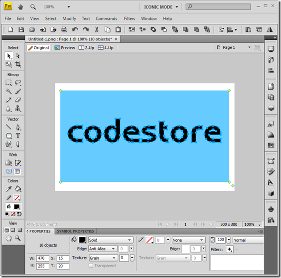Select the Hand tool in View section
The image size is (281, 278).
(8, 238)
